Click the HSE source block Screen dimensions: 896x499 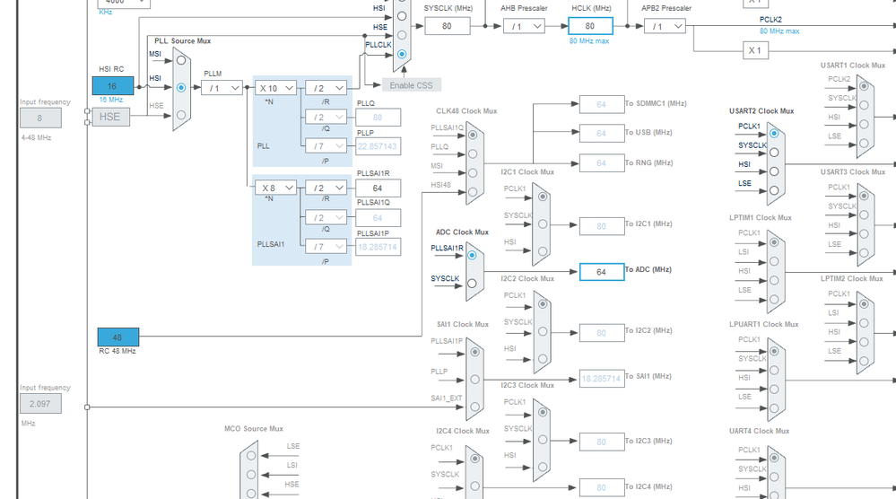tap(110, 117)
